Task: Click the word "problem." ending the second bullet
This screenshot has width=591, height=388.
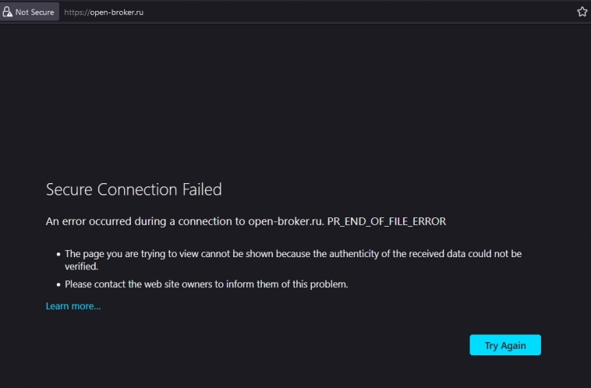Action: click(x=330, y=284)
